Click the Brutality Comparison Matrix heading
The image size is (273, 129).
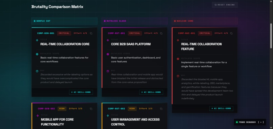[57, 7]
